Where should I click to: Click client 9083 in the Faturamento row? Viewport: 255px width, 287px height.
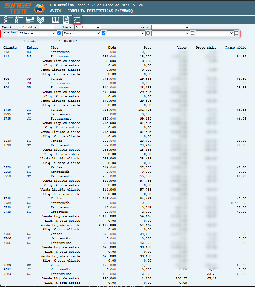[x=7, y=274]
